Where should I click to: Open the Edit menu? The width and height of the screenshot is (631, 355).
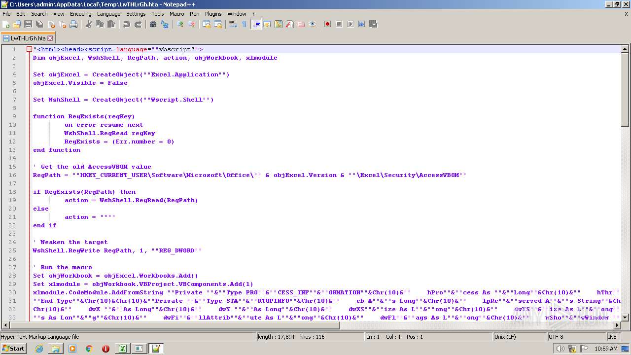coord(21,14)
